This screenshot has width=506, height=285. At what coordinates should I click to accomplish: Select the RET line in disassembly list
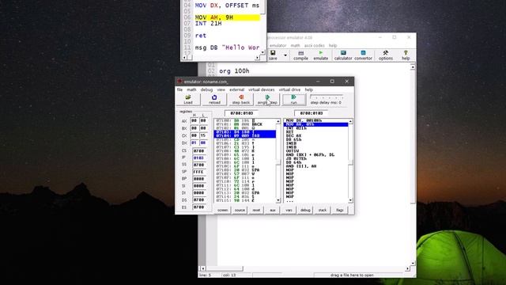point(316,132)
